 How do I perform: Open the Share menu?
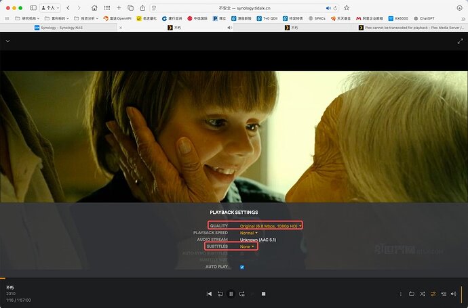[x=142, y=8]
